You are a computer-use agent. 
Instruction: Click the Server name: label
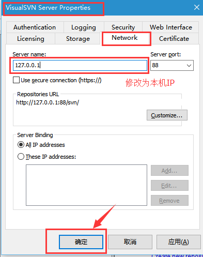click(x=29, y=54)
